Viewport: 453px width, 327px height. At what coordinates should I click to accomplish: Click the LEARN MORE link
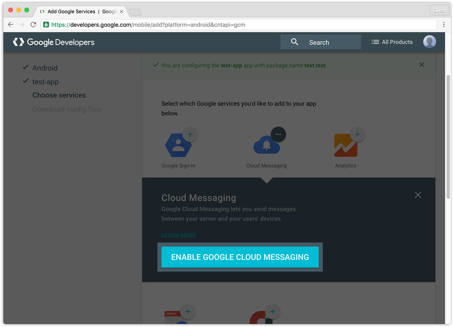coord(179,235)
